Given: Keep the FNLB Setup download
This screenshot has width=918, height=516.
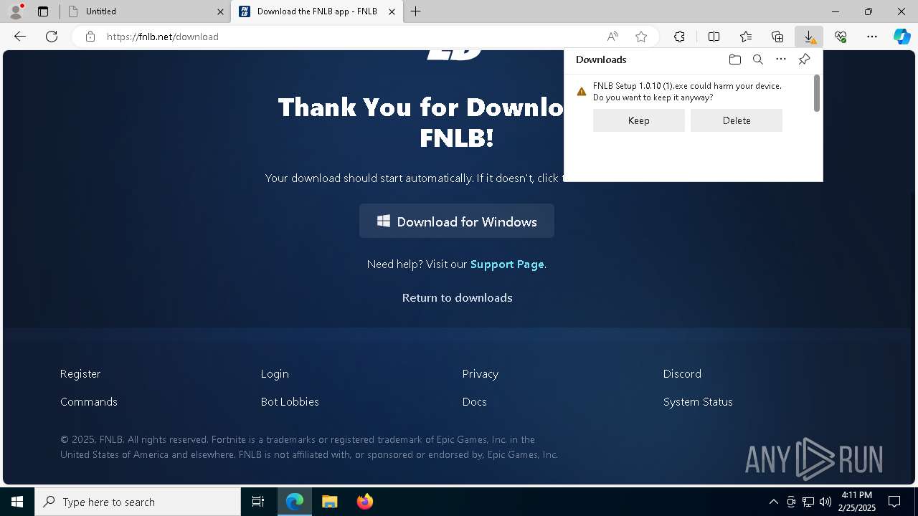Looking at the screenshot, I should [x=639, y=120].
